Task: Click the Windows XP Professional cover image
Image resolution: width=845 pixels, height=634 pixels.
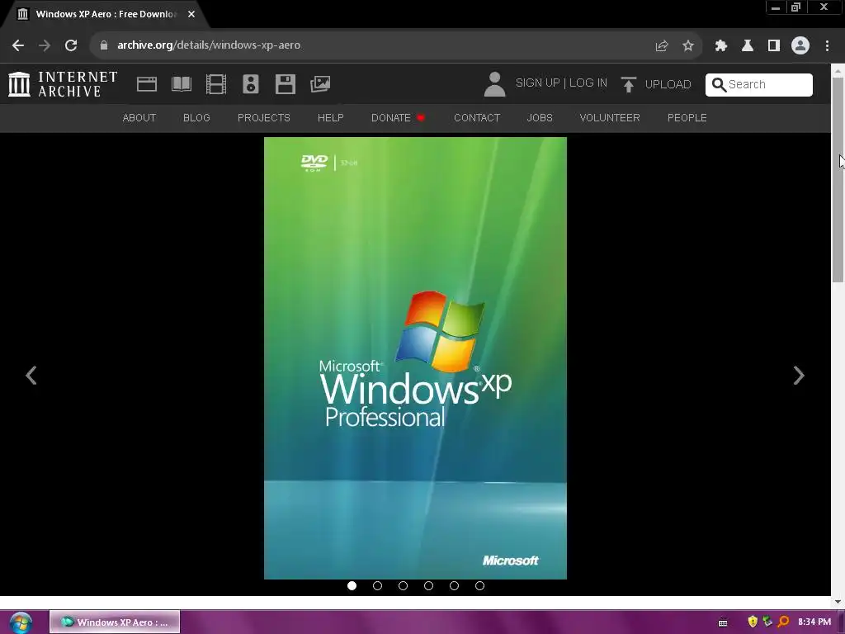Action: (x=415, y=358)
